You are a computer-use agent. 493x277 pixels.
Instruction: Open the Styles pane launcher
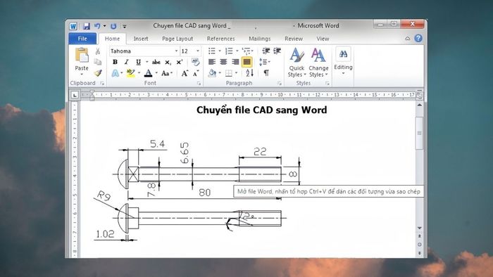coord(327,83)
